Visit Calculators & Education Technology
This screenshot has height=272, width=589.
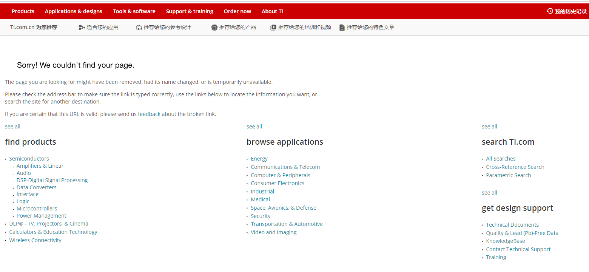pyautogui.click(x=53, y=232)
